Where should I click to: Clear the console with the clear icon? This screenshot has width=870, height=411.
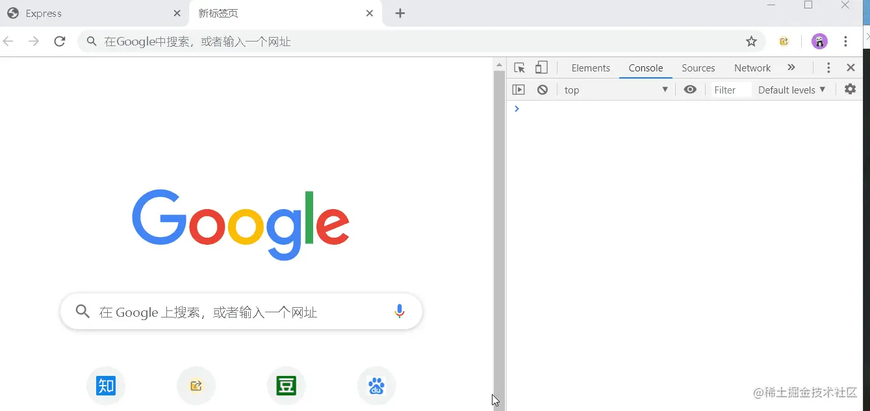pyautogui.click(x=543, y=89)
